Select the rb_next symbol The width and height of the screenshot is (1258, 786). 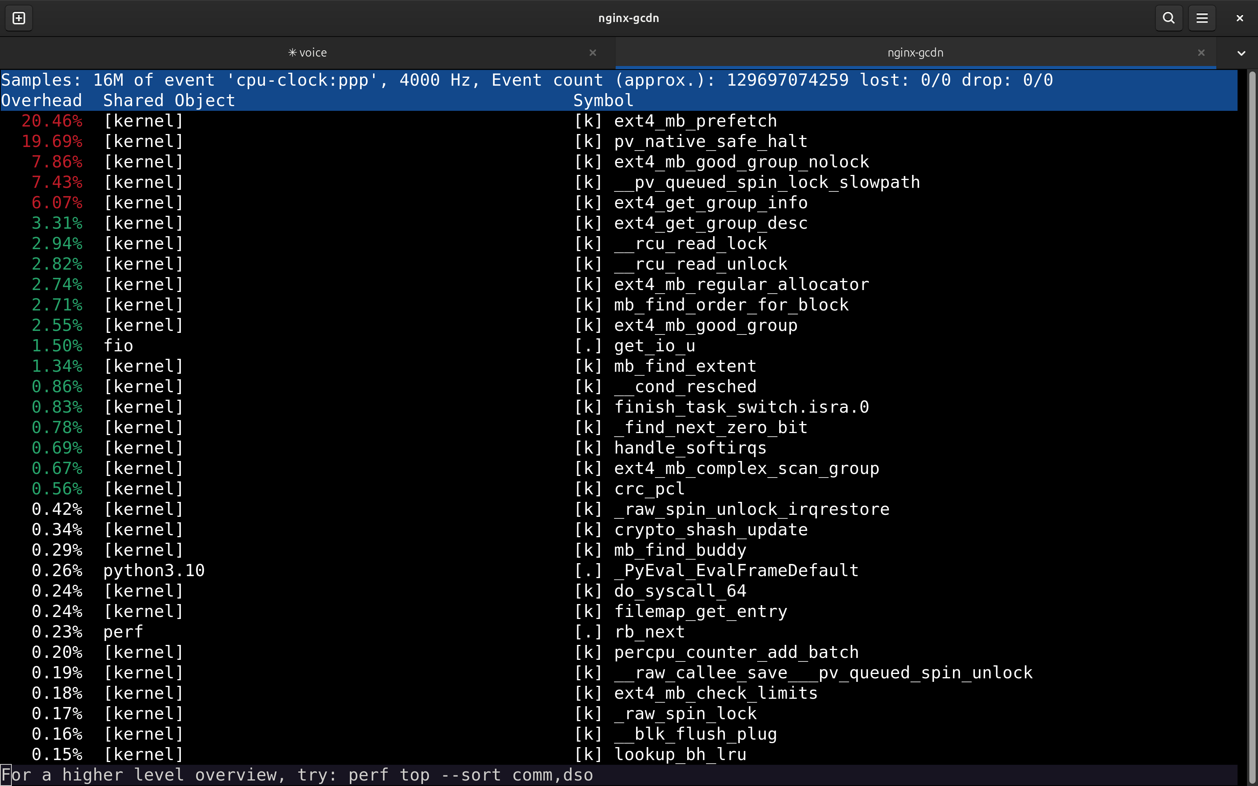(x=649, y=632)
